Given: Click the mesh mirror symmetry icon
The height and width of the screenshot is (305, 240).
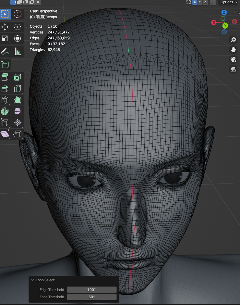Looking at the screenshot, I should [x=188, y=2].
